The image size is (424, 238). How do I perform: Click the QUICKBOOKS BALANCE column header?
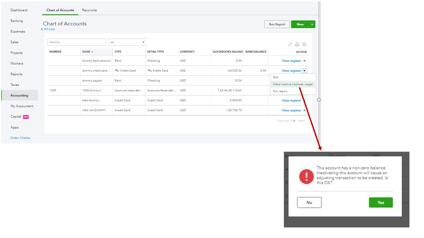coord(227,52)
